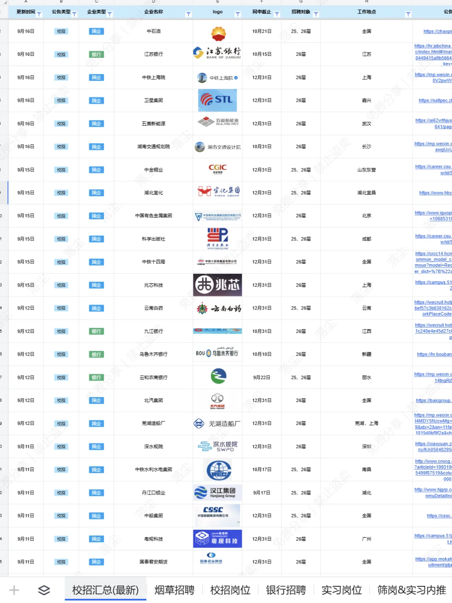Click the 粤规科技 logo image
Screen dimensions: 452x603
218,539
